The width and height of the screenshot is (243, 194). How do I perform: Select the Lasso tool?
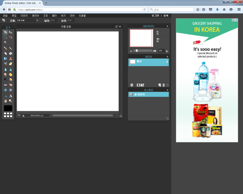click(11, 37)
